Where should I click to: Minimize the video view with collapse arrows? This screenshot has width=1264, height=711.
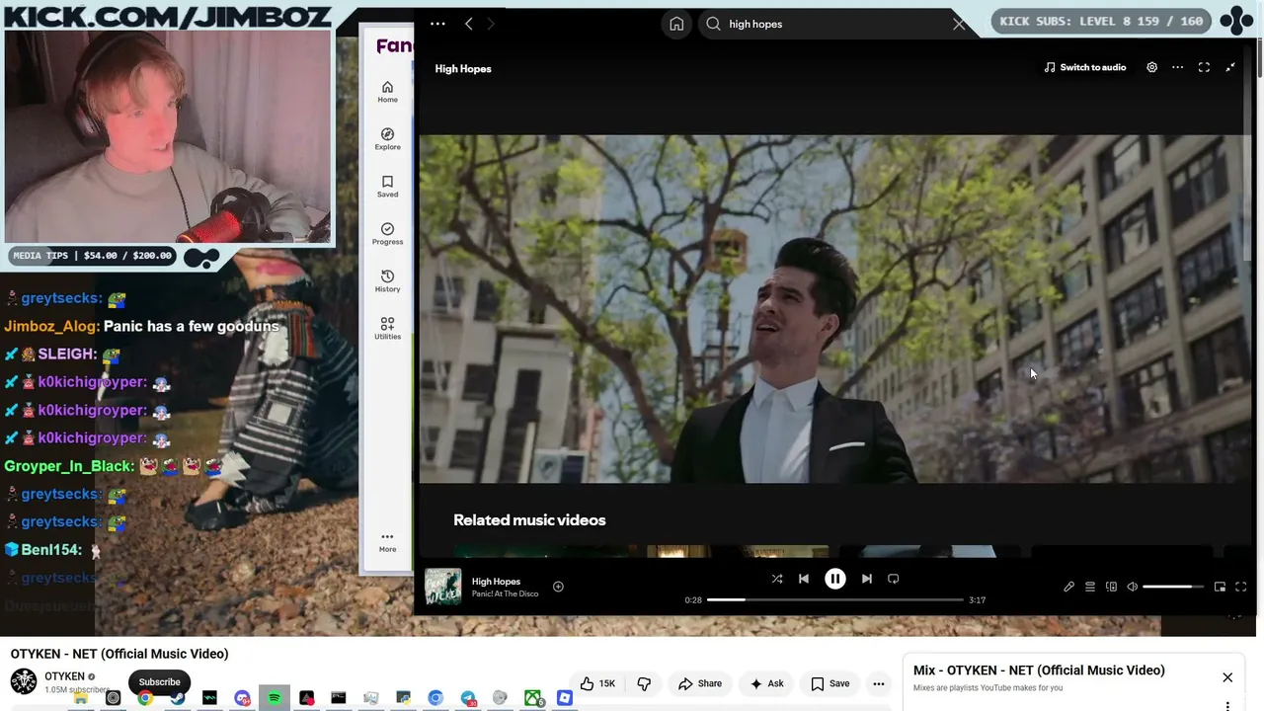[x=1230, y=67]
